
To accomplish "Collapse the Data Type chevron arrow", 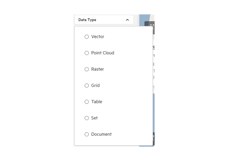I will (127, 20).
